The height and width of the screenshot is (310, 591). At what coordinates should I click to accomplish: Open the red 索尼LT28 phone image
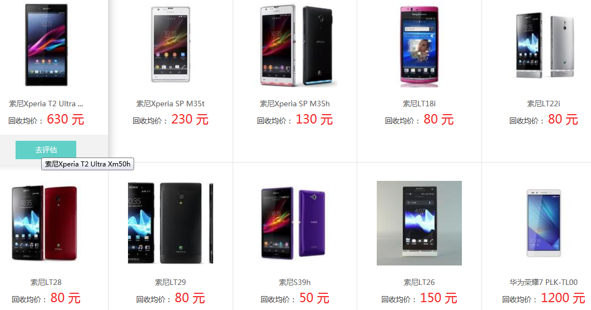click(45, 223)
